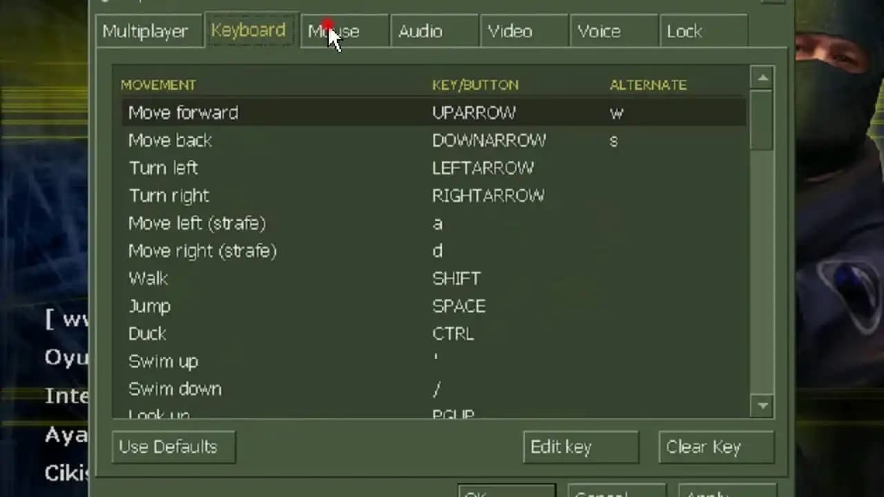This screenshot has height=497, width=884.
Task: Select the Walk SHIFT binding
Action: (x=434, y=278)
